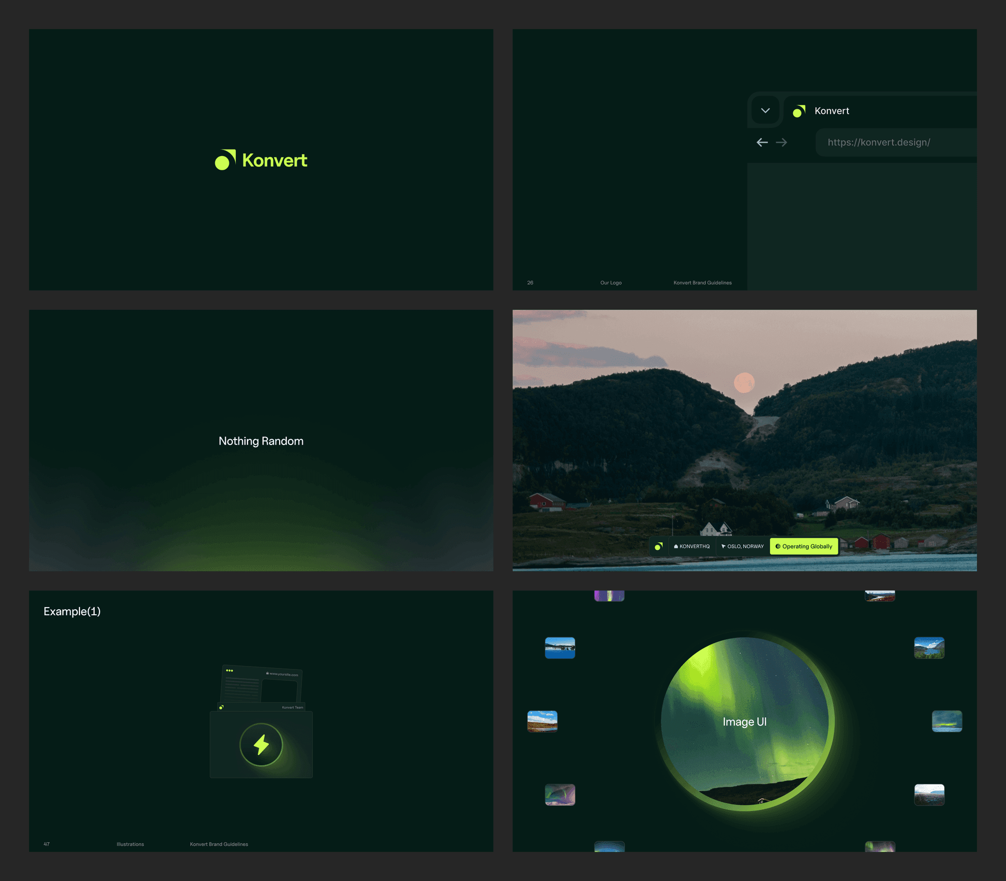Go back with the browser left arrow
The width and height of the screenshot is (1006, 881).
click(762, 142)
